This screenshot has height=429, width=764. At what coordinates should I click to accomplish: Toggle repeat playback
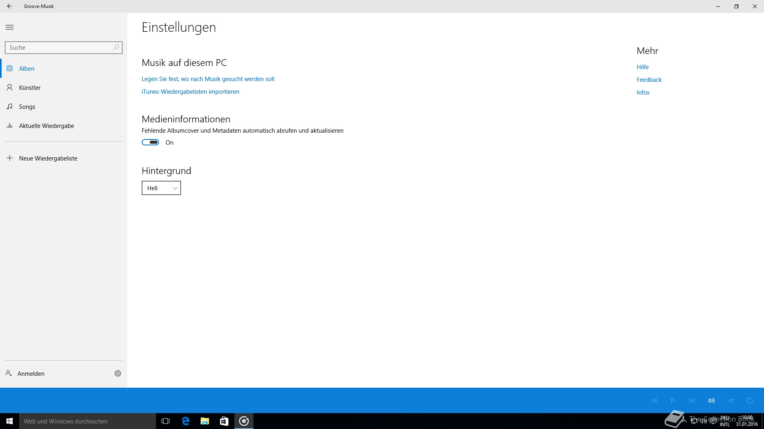(x=750, y=400)
